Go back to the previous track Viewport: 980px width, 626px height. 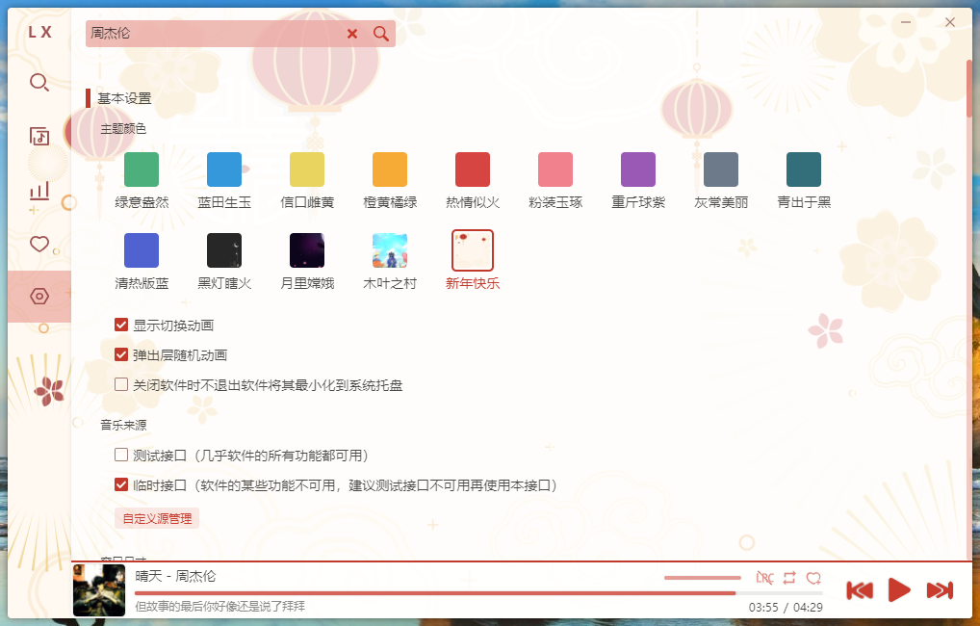tap(859, 589)
